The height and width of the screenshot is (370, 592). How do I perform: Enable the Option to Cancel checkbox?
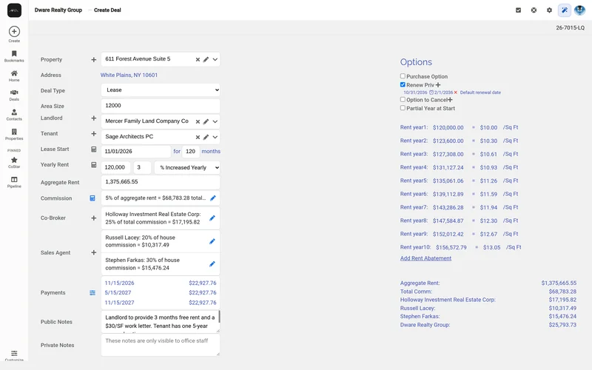403,99
